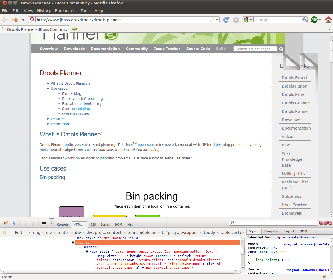Collapse the center node in HTML tree
Image resolution: width=333 pixels, height=280 pixels.
[80, 247]
